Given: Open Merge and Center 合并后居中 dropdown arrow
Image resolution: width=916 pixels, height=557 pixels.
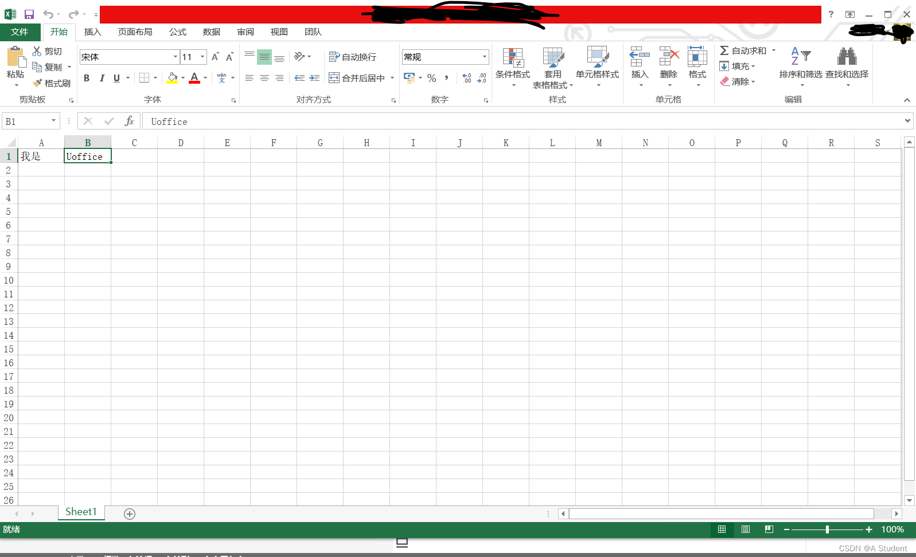Looking at the screenshot, I should (x=392, y=78).
